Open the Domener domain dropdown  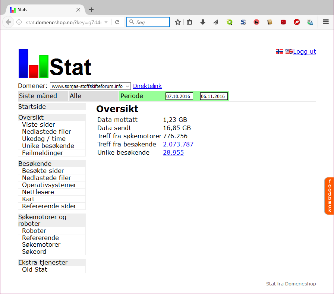(90, 86)
